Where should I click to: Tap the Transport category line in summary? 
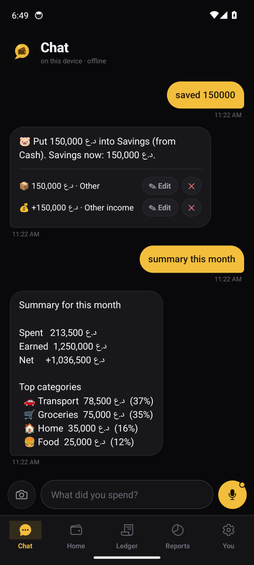click(88, 401)
